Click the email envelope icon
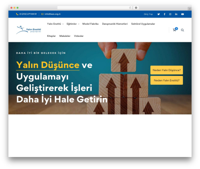 pyautogui.click(x=42, y=14)
